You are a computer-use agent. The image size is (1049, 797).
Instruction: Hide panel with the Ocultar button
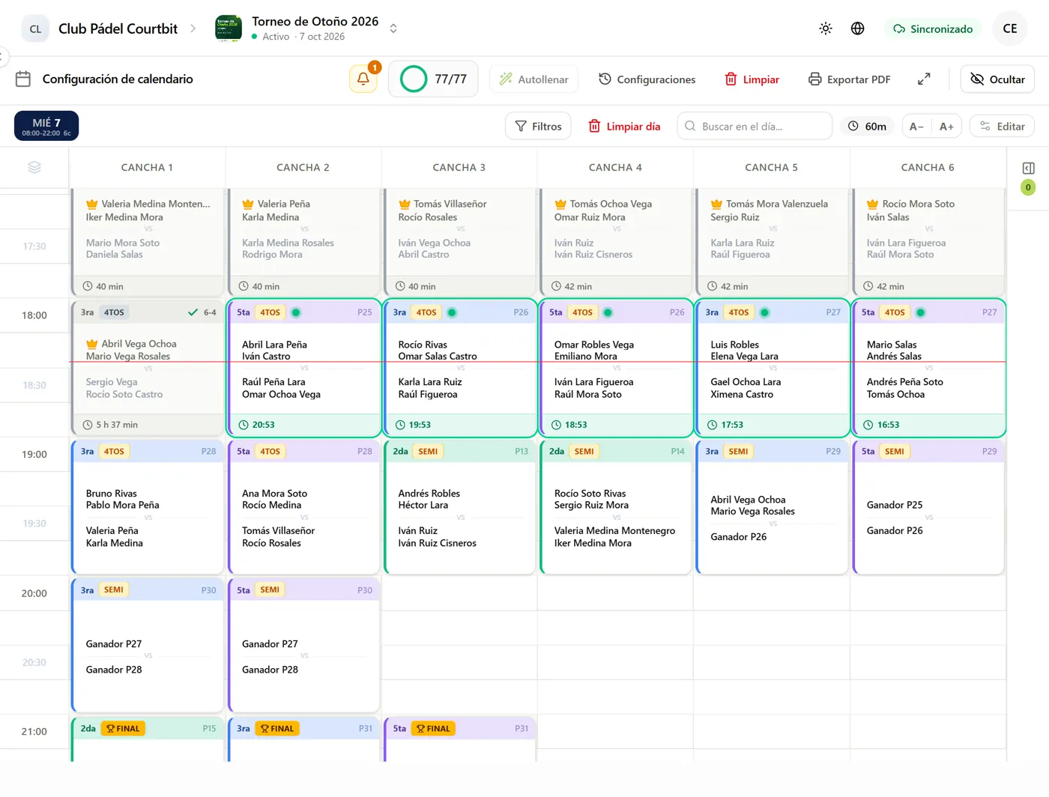[x=997, y=79]
